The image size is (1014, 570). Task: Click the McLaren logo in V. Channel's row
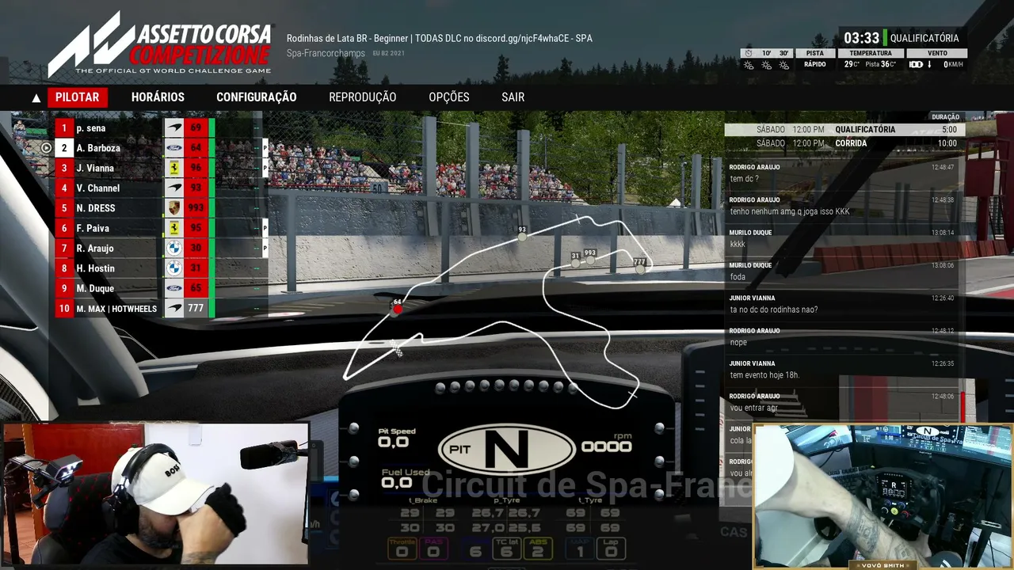174,188
